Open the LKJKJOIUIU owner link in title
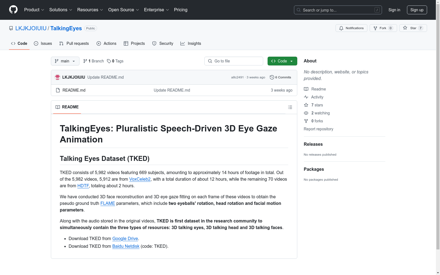 click(31, 28)
